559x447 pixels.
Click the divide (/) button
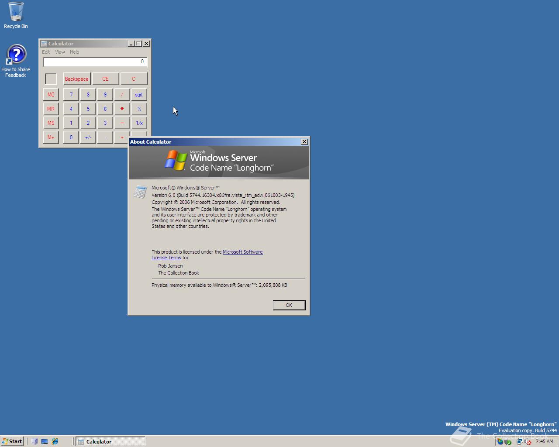point(122,95)
